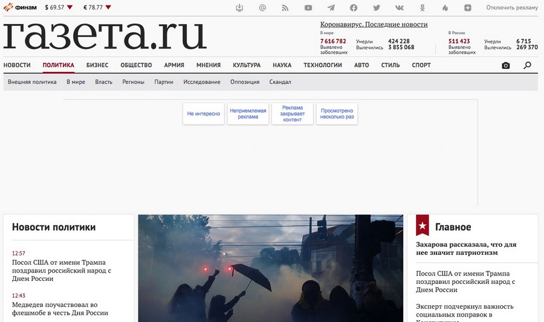Open the Общество menu item

[136, 65]
